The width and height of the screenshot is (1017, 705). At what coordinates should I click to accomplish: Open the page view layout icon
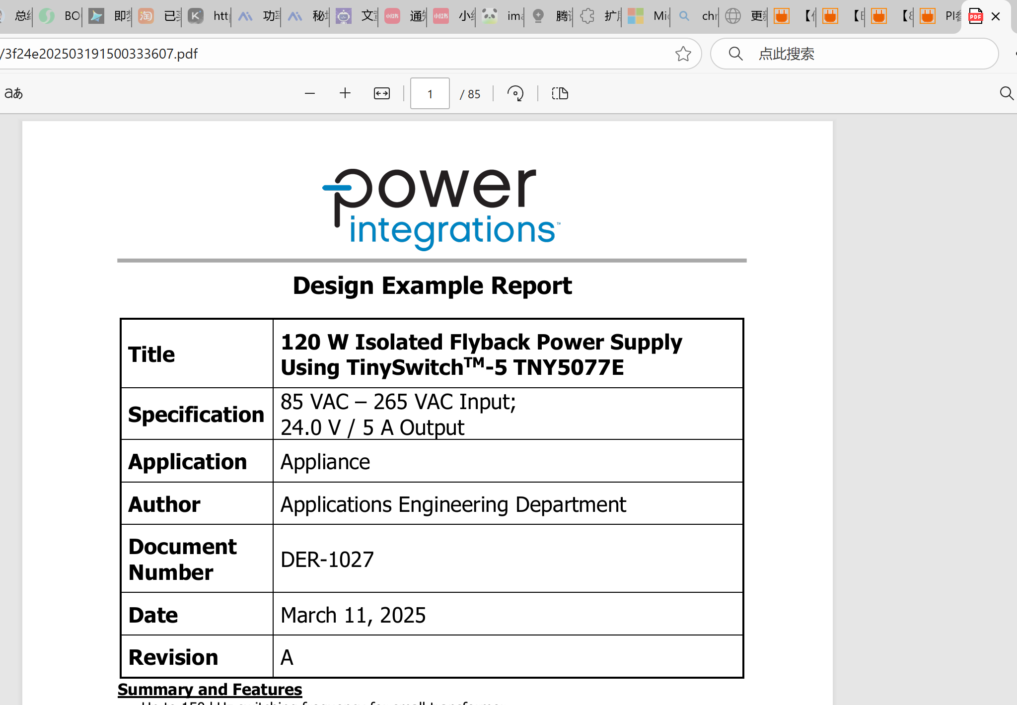(x=560, y=93)
